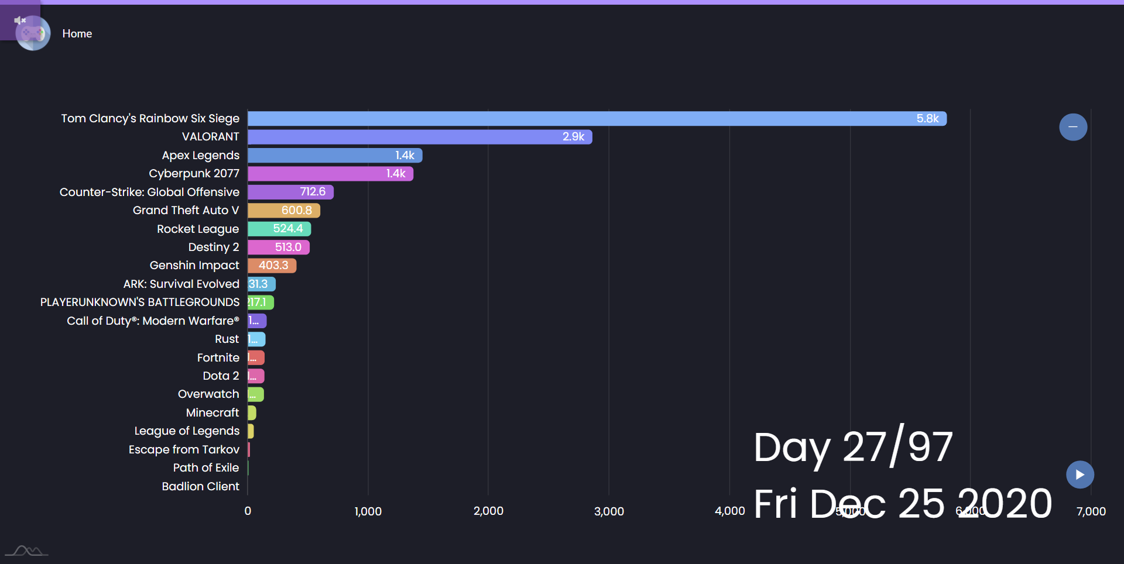The height and width of the screenshot is (564, 1124).
Task: Select the Rocket League 524.4 bar
Action: [x=279, y=229]
